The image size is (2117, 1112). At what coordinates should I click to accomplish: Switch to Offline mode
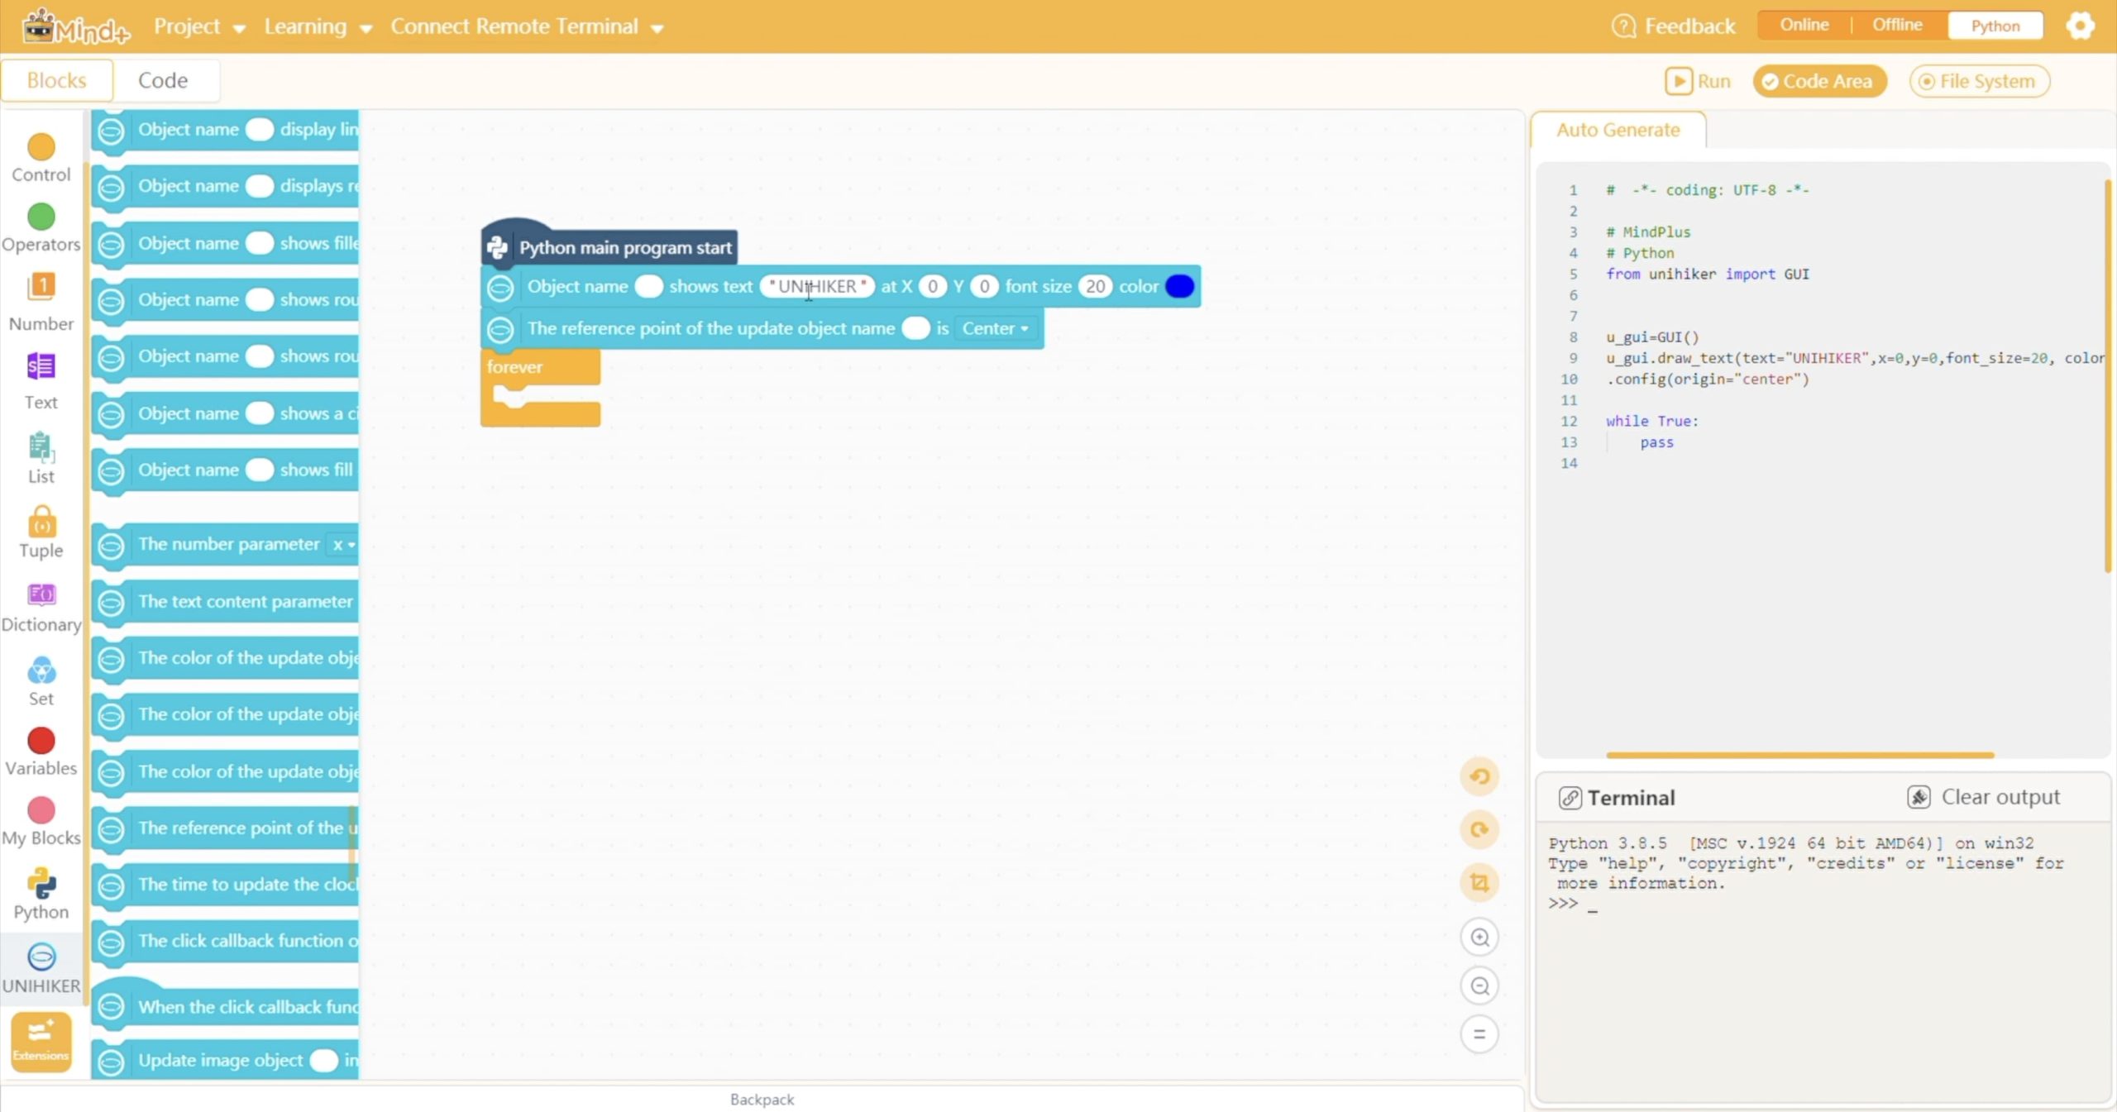[x=1897, y=25]
